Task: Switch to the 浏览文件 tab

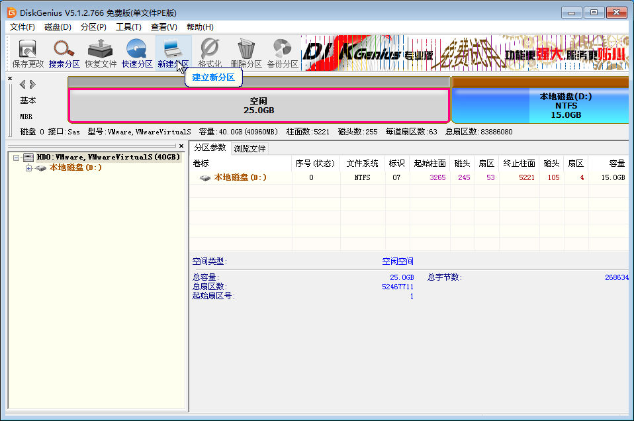Action: pyautogui.click(x=249, y=148)
